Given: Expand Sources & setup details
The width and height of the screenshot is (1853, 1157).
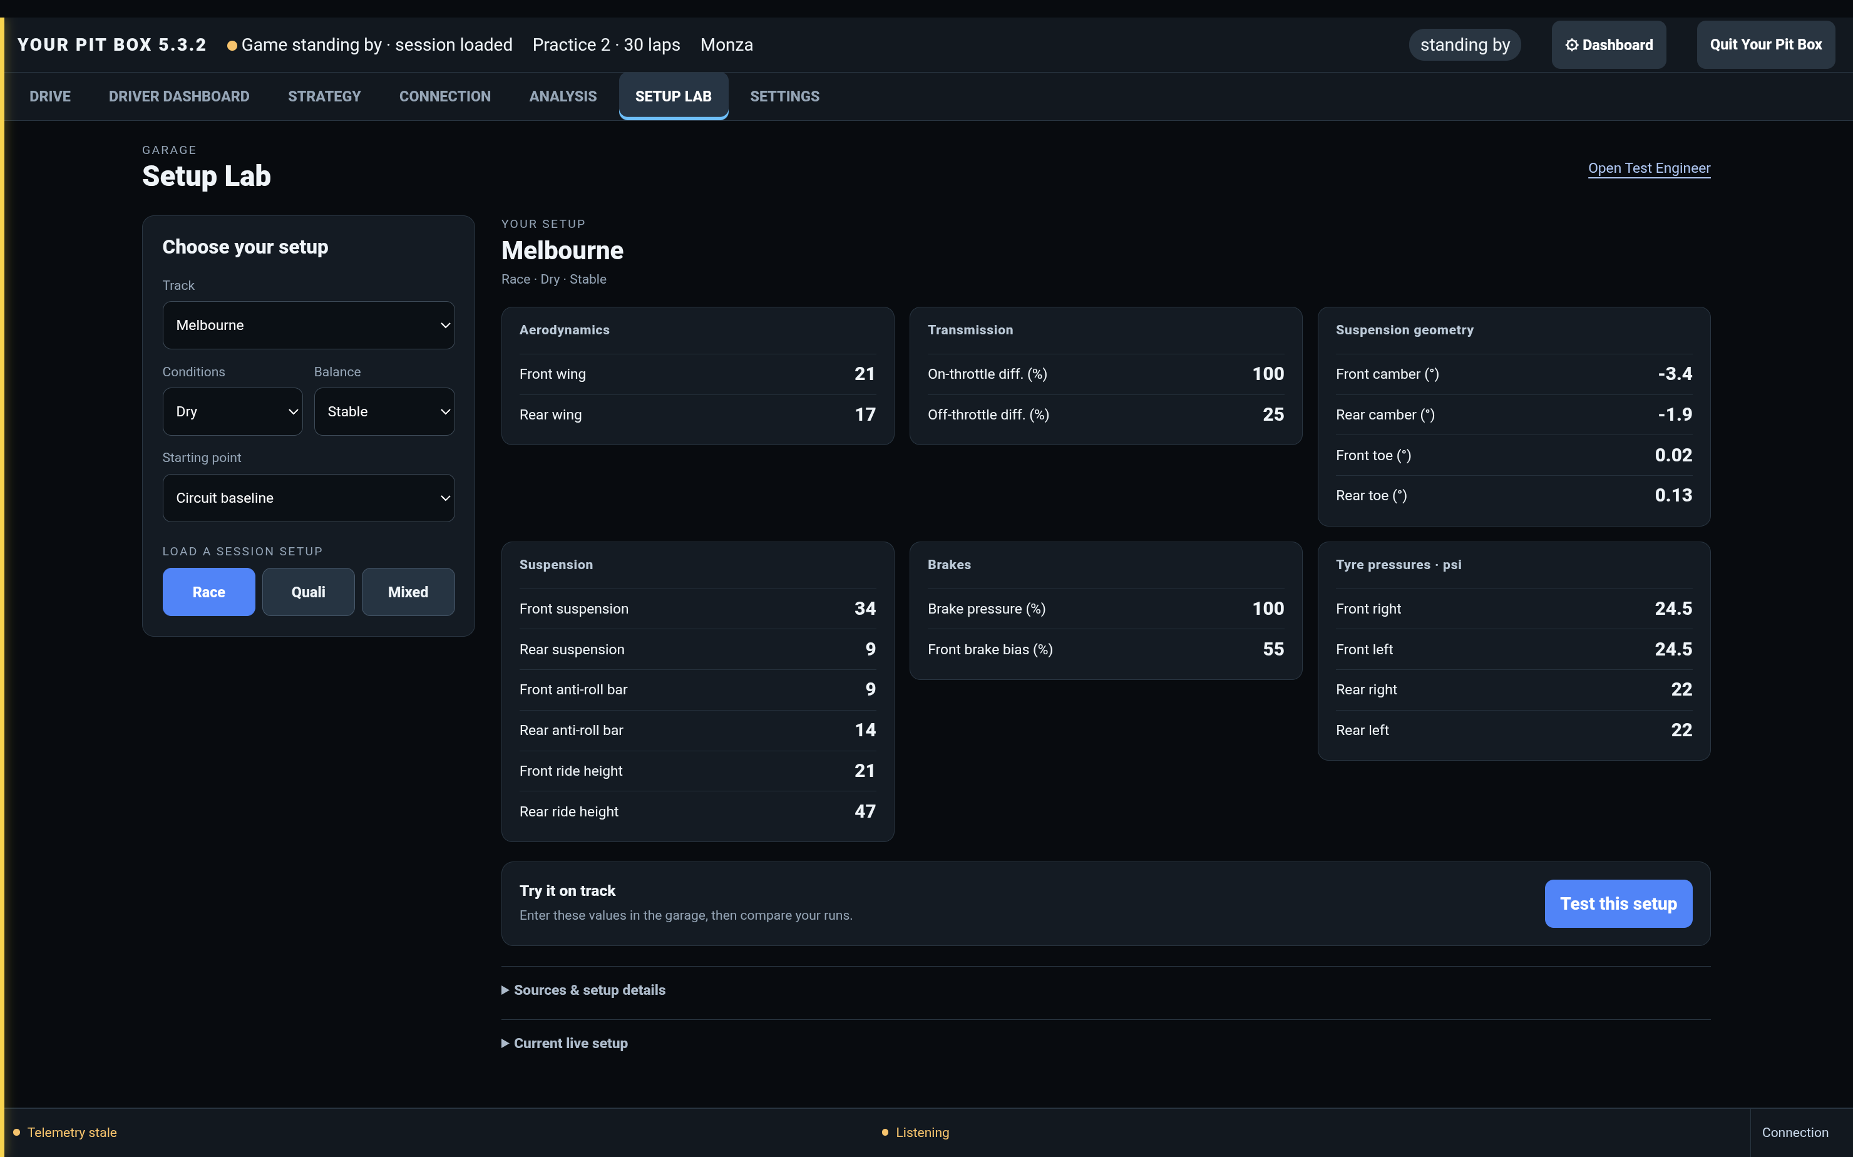Looking at the screenshot, I should tap(583, 989).
